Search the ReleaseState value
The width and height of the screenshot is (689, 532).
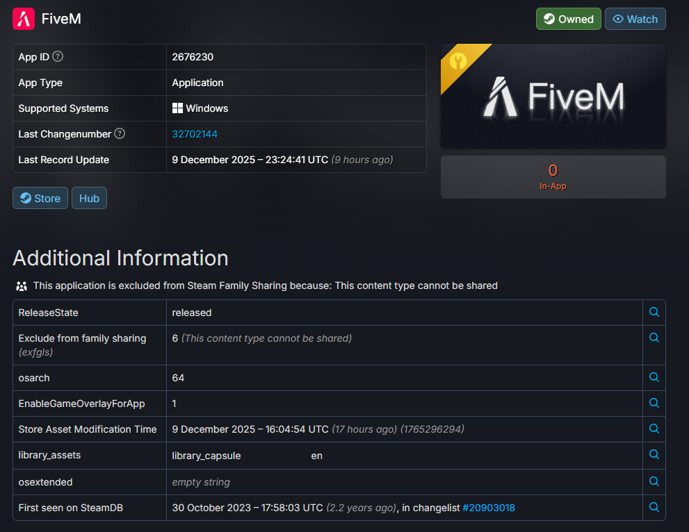654,312
